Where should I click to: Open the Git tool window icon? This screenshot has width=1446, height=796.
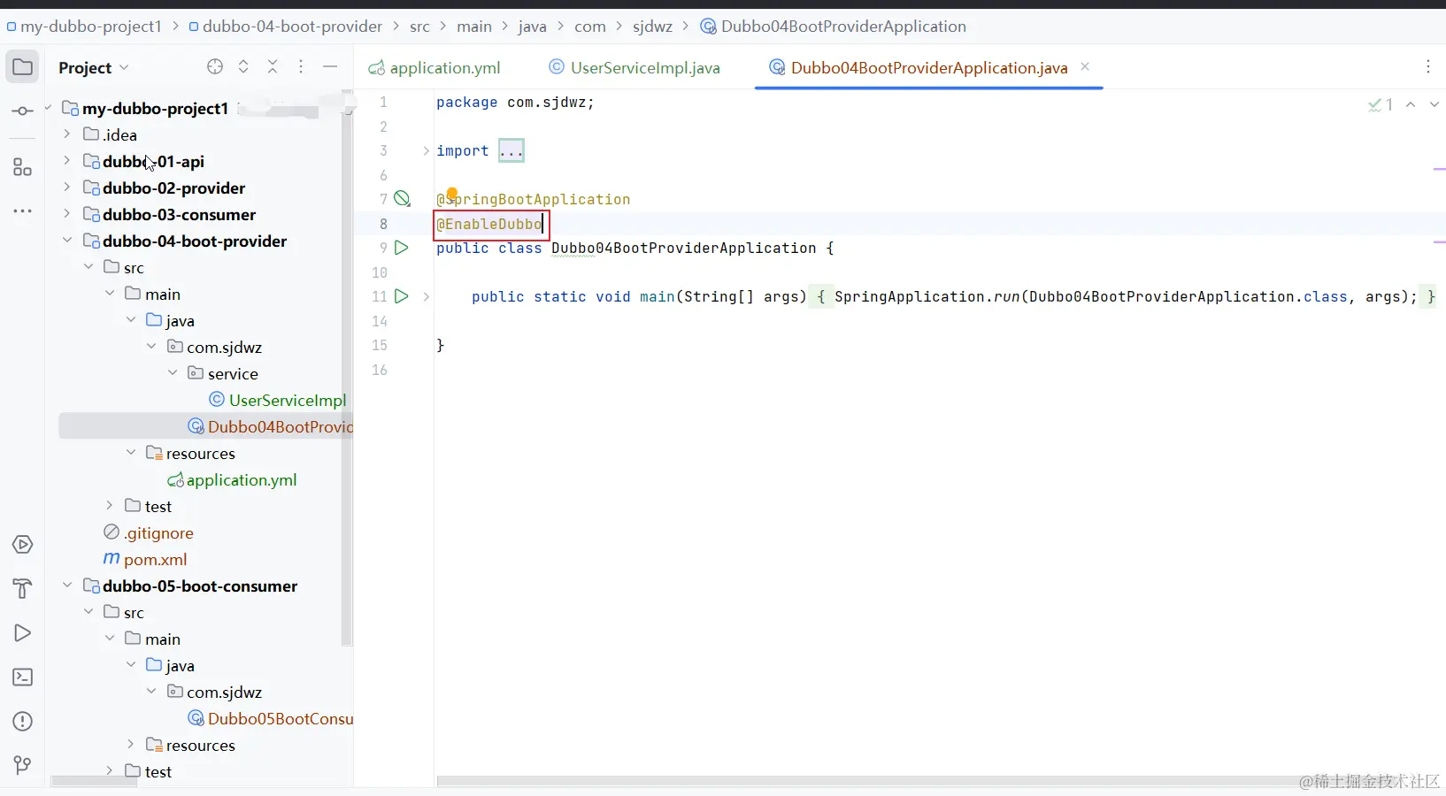[x=23, y=765]
